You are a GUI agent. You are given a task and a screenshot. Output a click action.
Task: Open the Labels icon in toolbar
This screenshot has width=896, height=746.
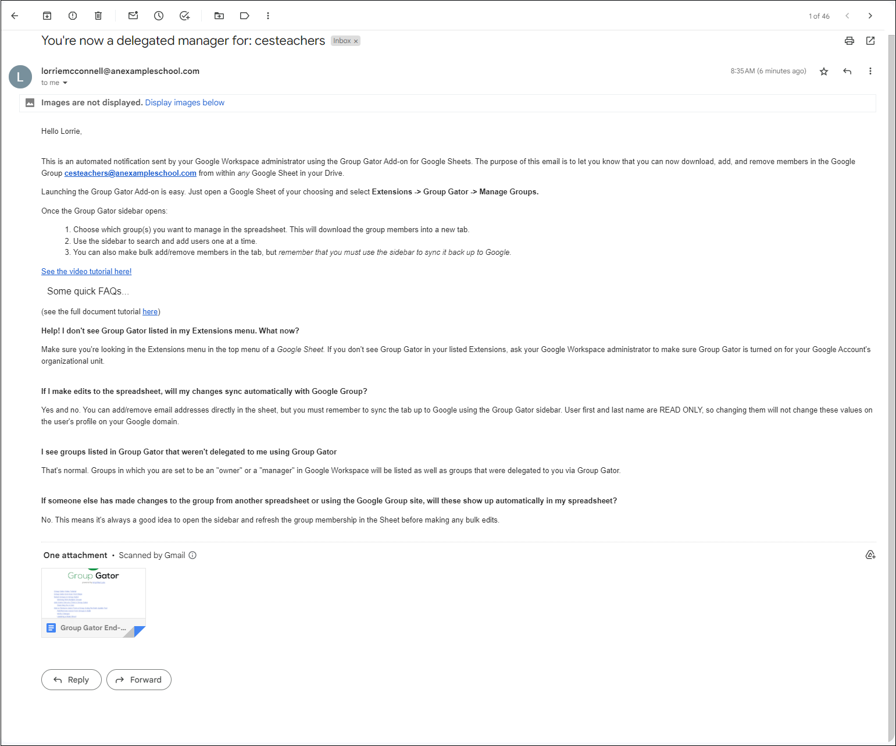pos(245,16)
